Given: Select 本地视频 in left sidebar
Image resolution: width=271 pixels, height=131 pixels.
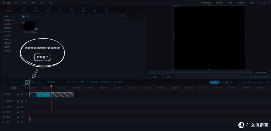Looking at the screenshot, I should [x=8, y=28].
